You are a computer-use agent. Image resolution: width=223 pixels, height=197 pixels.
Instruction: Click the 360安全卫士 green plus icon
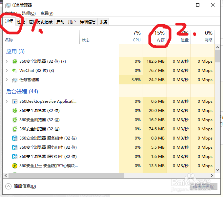[x=15, y=166]
